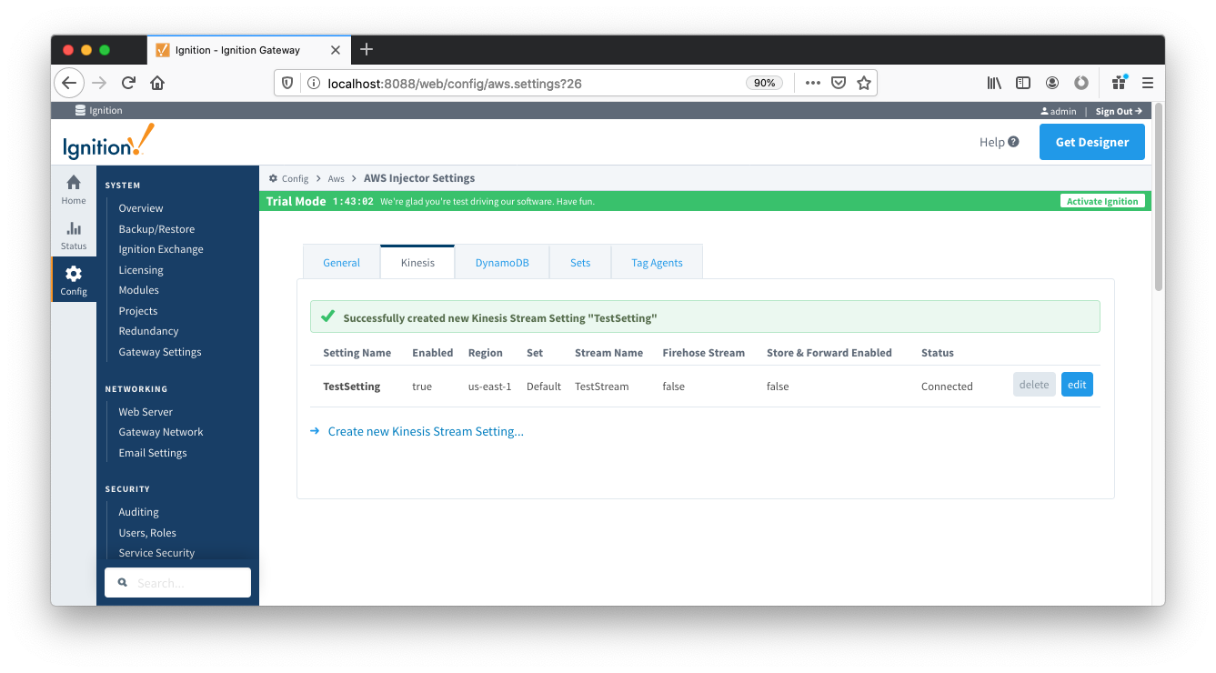The image size is (1216, 673).
Task: Click the browser reload icon
Action: (x=128, y=83)
